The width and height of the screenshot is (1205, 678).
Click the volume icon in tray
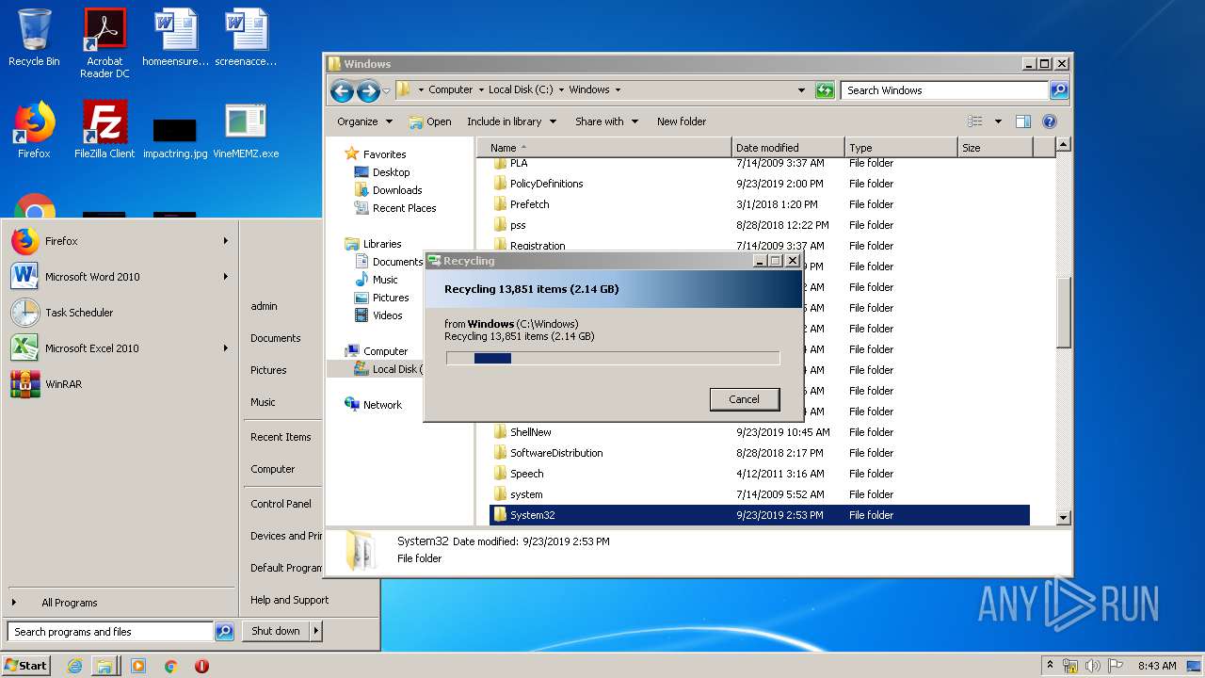pos(1093,666)
